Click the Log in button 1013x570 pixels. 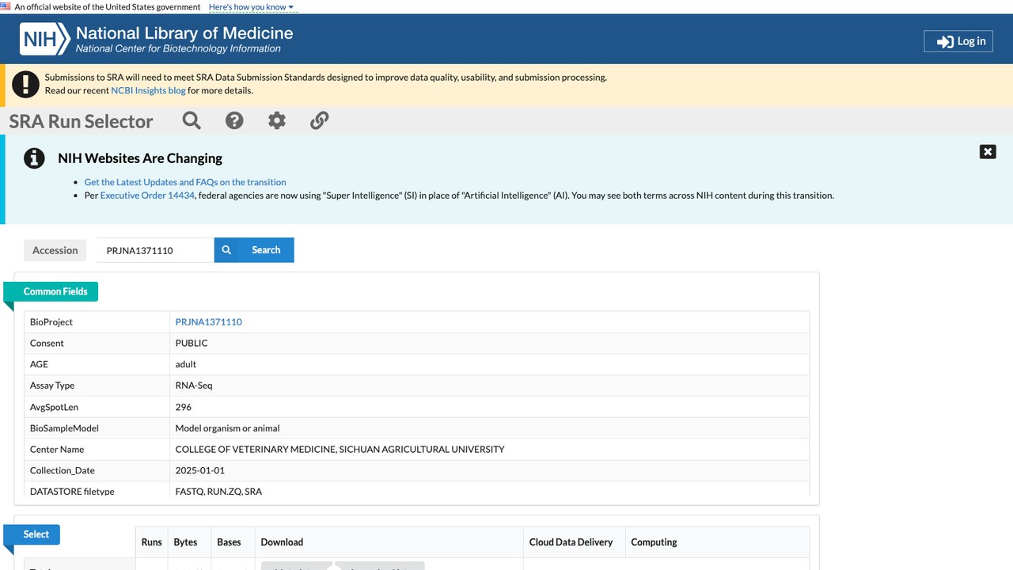958,41
